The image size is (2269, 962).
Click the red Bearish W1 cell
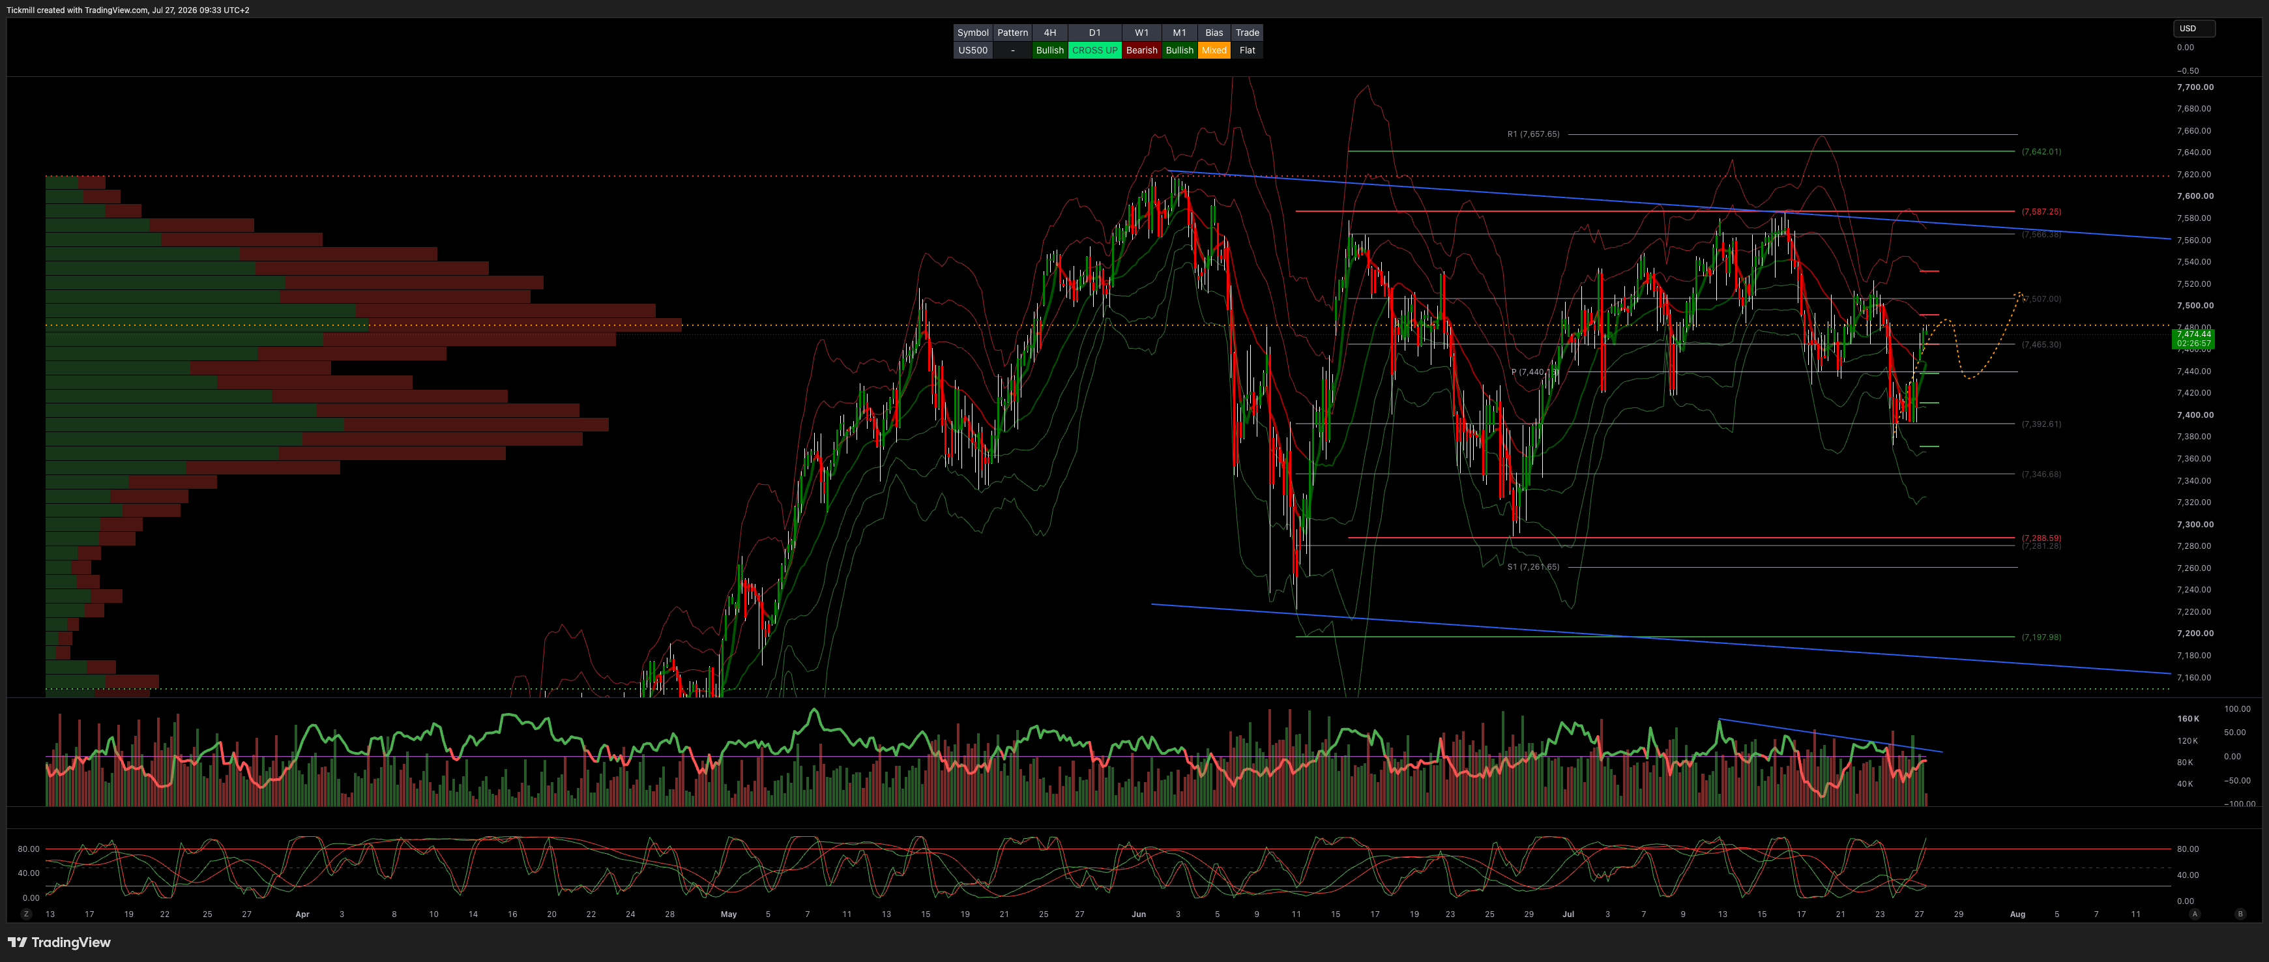click(x=1141, y=50)
